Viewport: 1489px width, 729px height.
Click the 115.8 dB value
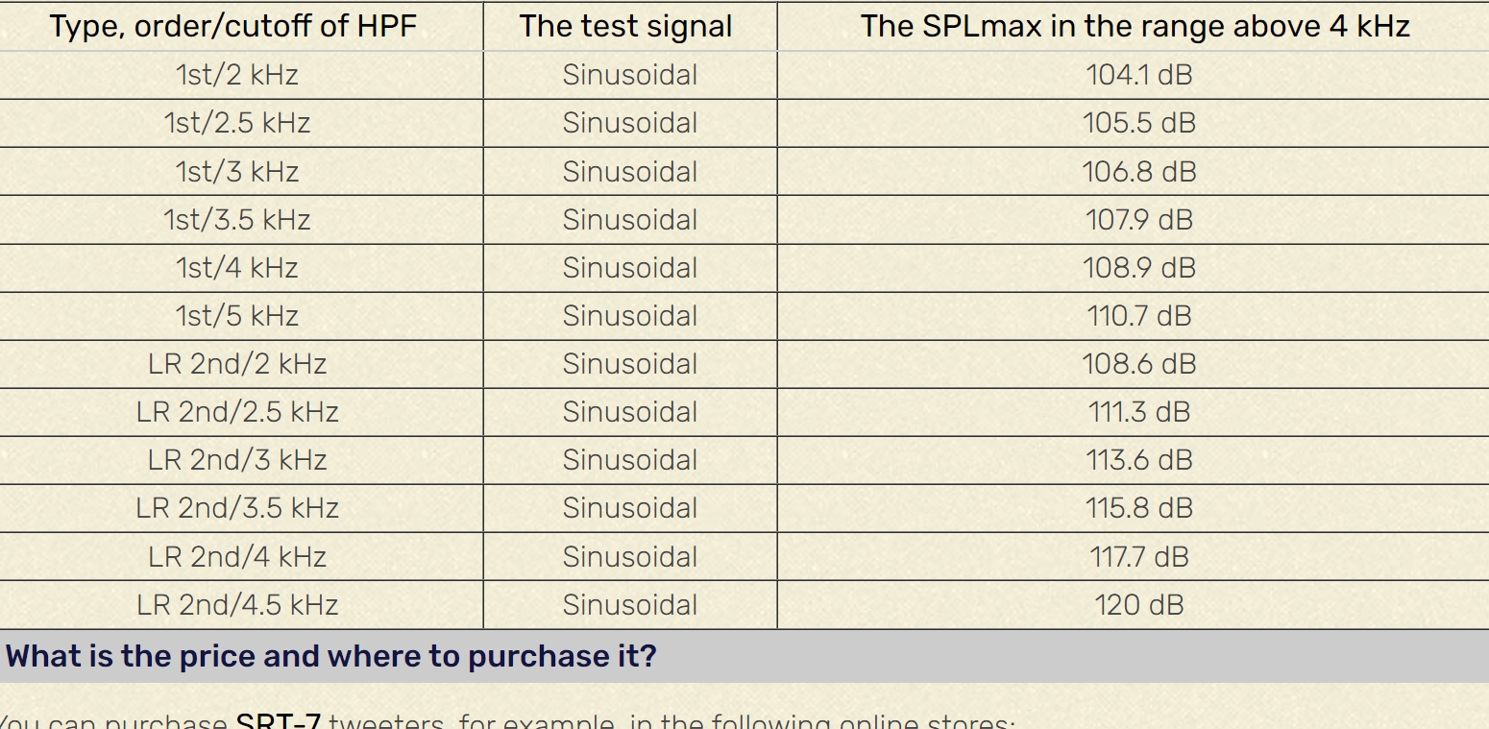click(x=1139, y=508)
